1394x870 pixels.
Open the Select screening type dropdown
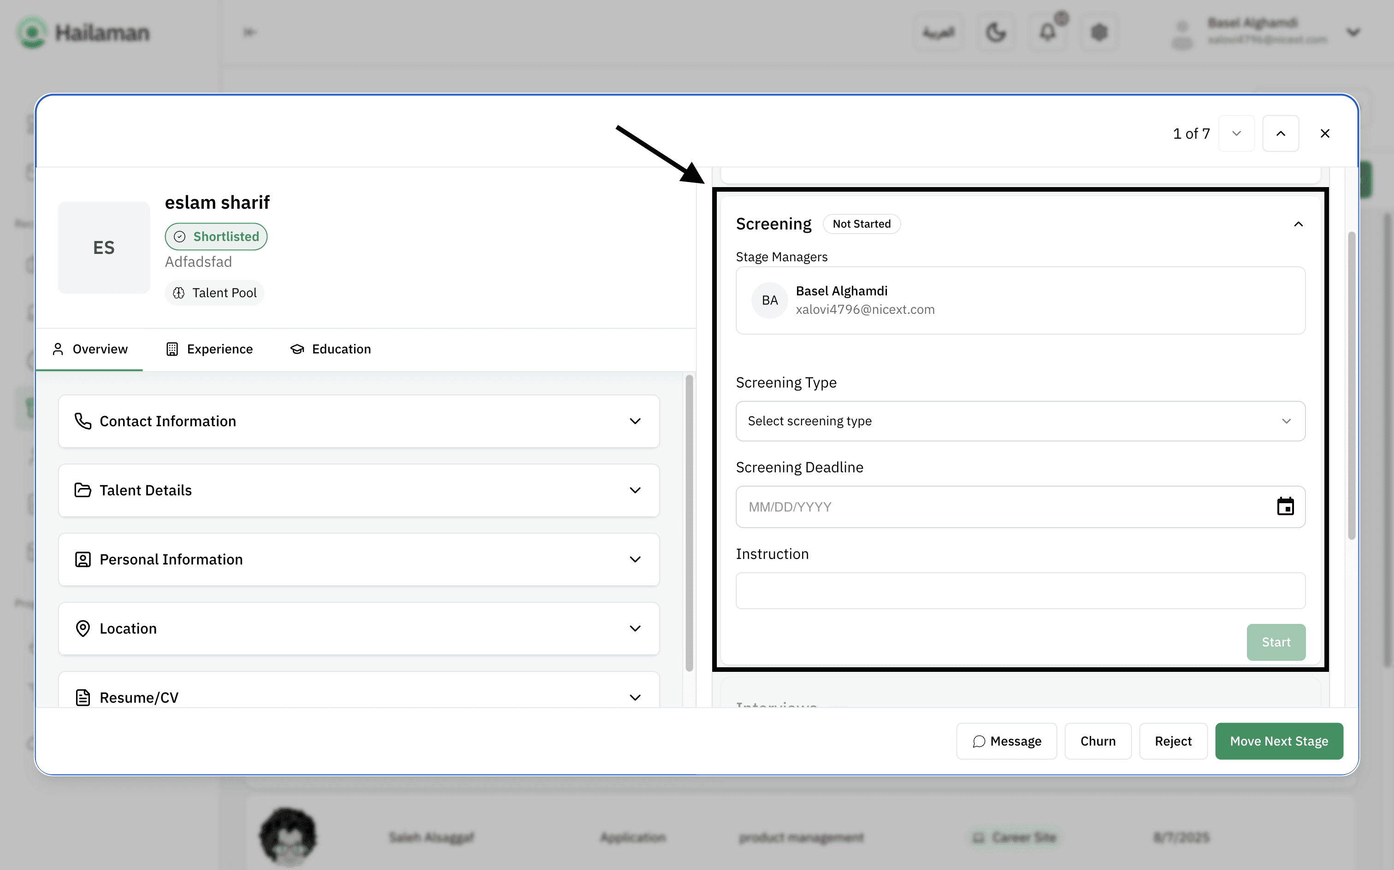(1019, 421)
